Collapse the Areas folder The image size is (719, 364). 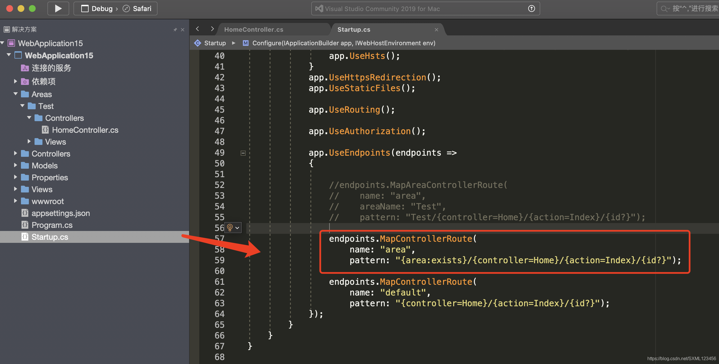pyautogui.click(x=16, y=94)
